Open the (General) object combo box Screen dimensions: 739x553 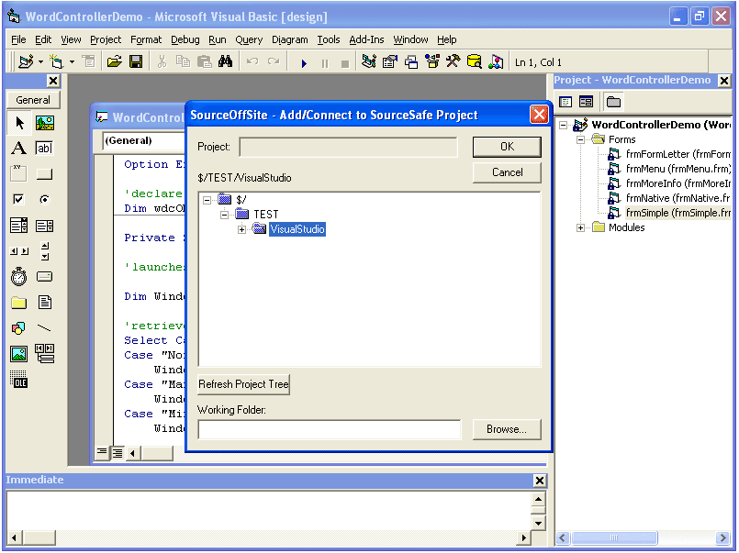tap(144, 140)
